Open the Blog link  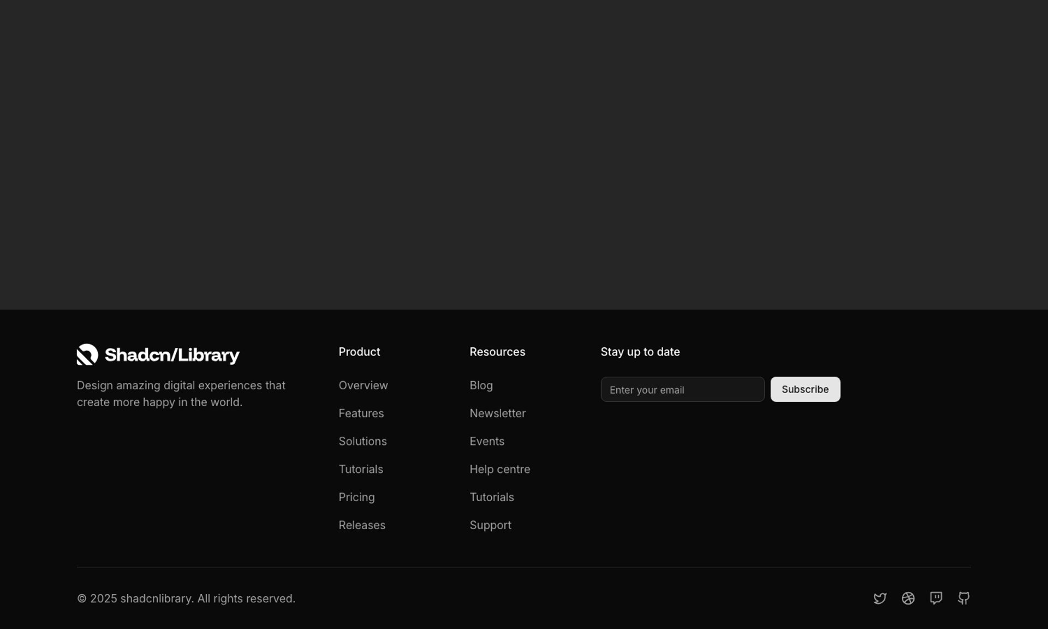coord(481,385)
